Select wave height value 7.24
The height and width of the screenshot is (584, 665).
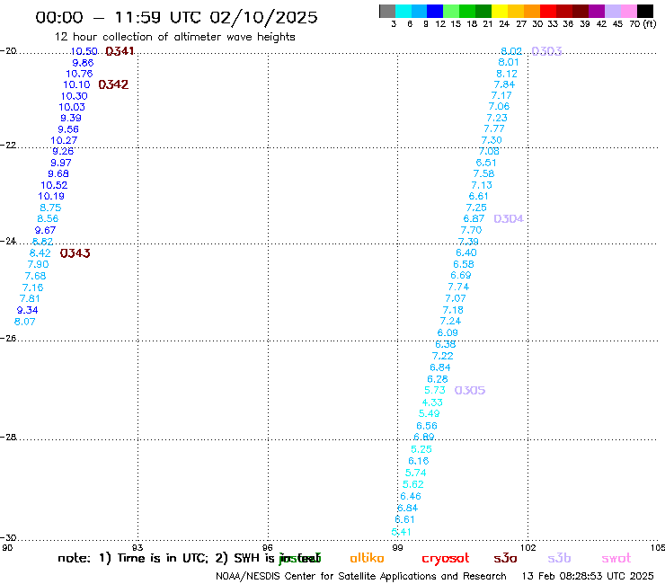pyautogui.click(x=450, y=321)
